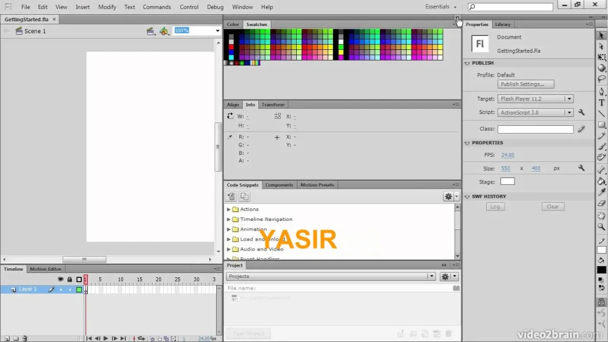The width and height of the screenshot is (608, 342).
Task: Open the Modify menu
Action: click(107, 7)
